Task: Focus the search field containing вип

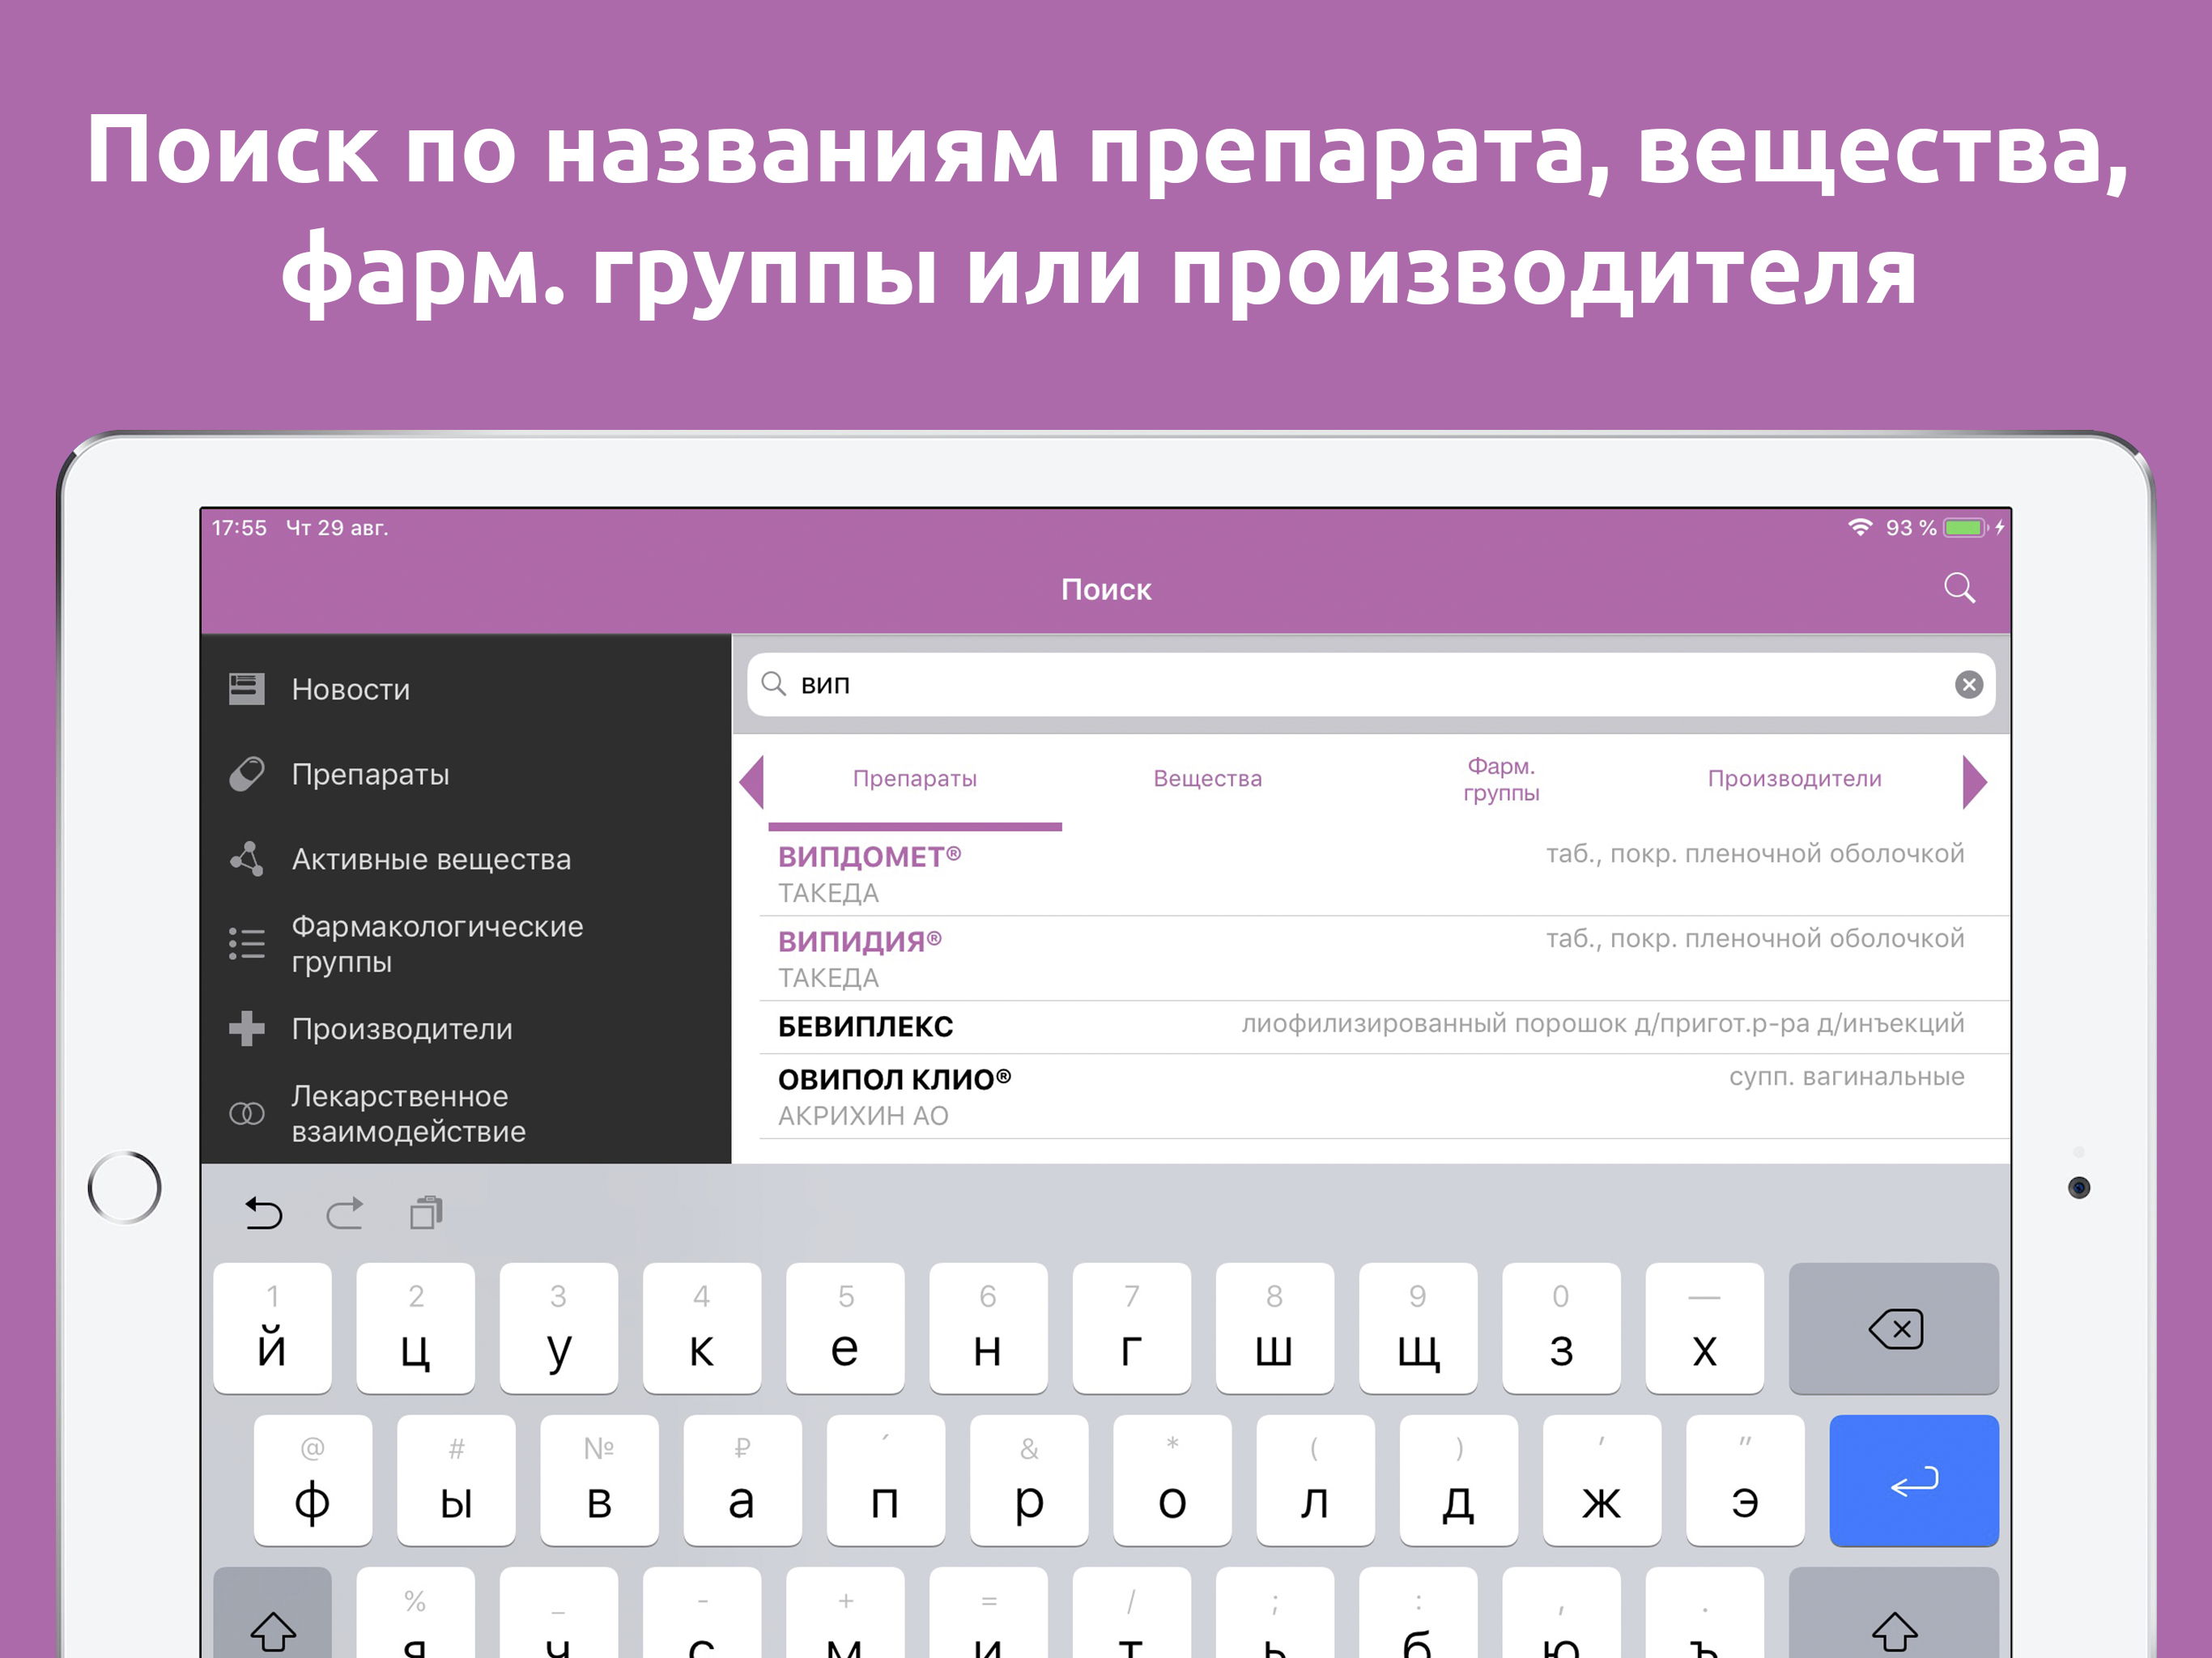Action: 1371,684
